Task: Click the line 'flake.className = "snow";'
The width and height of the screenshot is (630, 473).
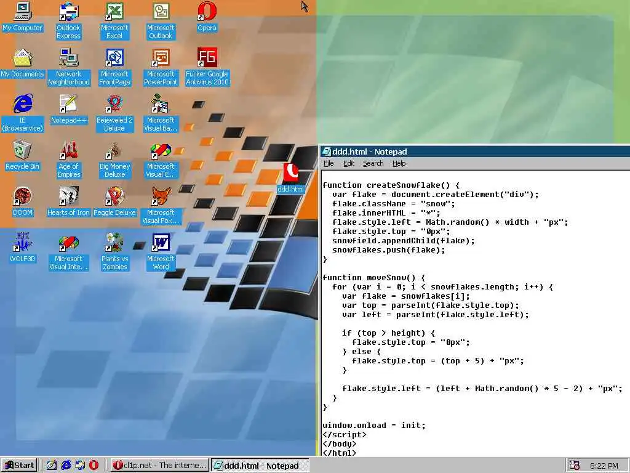Action: [393, 204]
